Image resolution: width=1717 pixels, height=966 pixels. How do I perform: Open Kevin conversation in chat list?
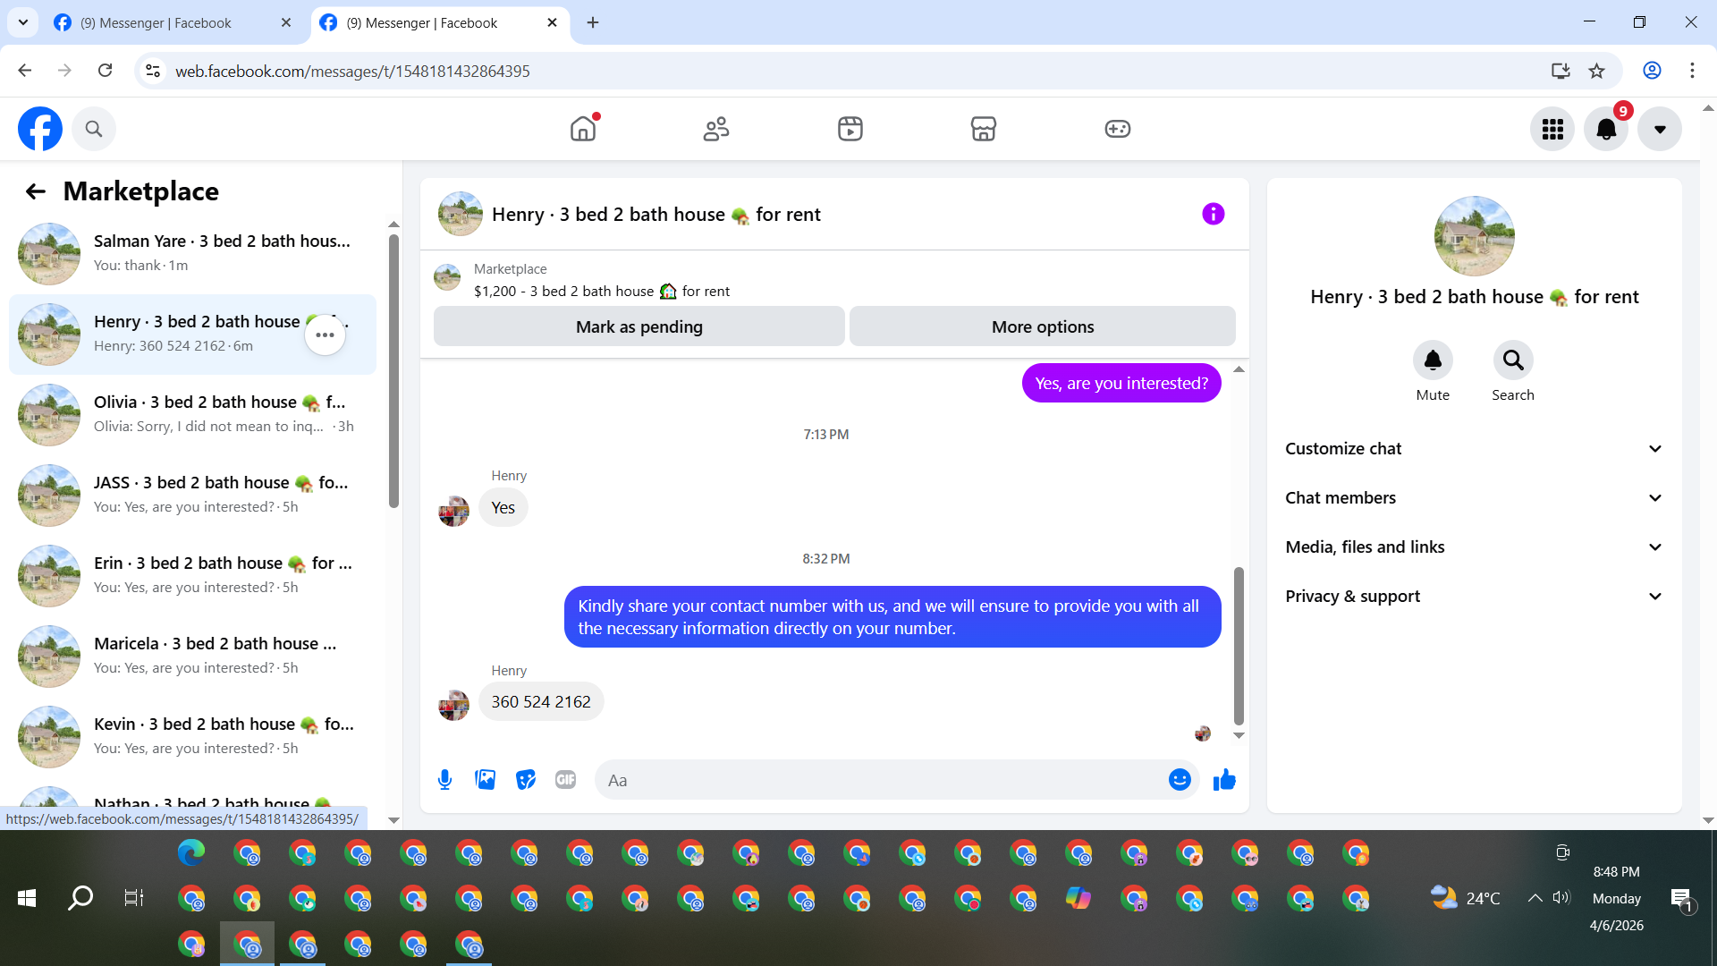point(192,737)
